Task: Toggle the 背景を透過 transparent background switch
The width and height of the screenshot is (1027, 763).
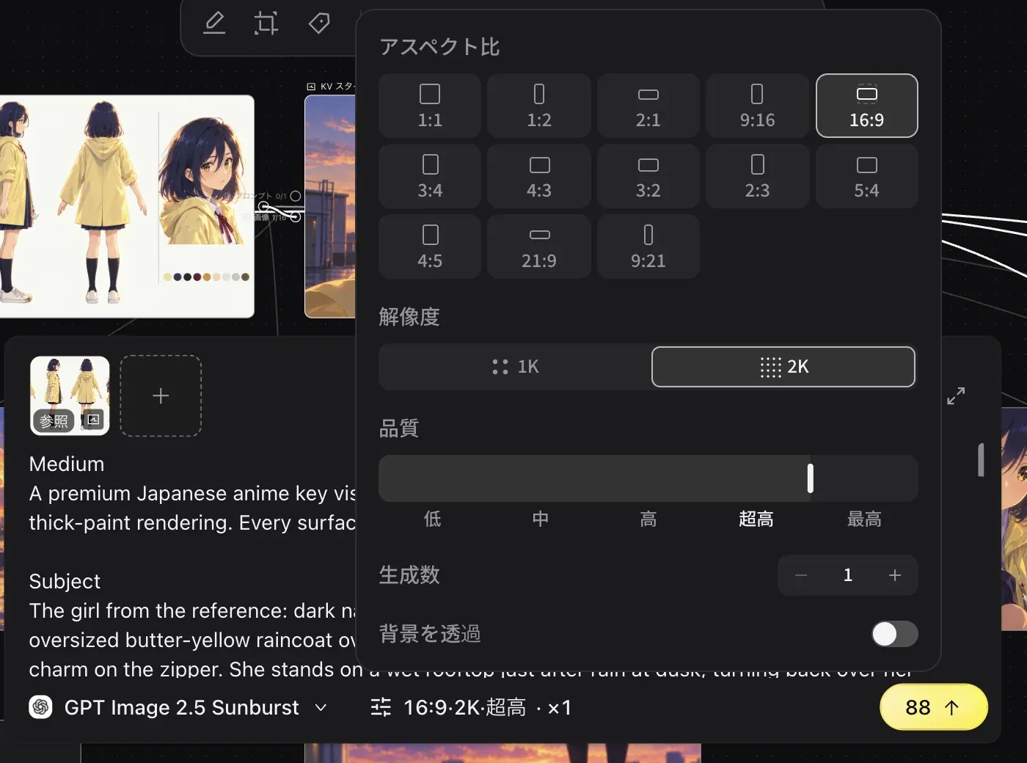Action: (894, 634)
